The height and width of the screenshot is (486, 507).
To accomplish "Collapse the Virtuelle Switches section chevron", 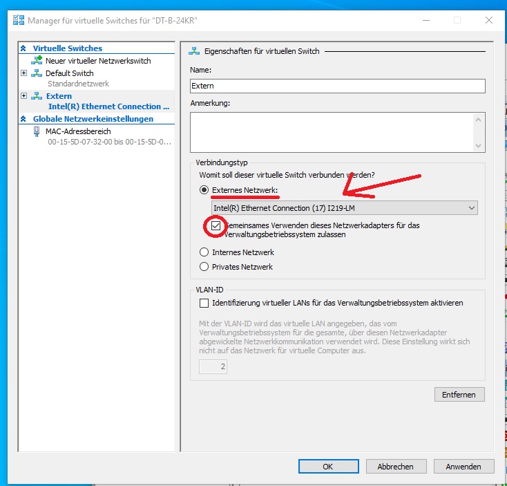I will (25, 48).
